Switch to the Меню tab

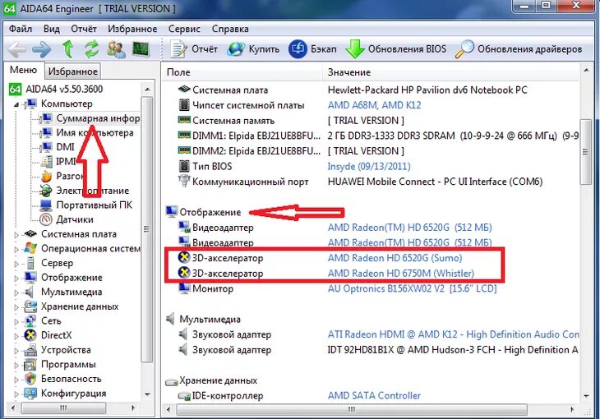pyautogui.click(x=23, y=70)
